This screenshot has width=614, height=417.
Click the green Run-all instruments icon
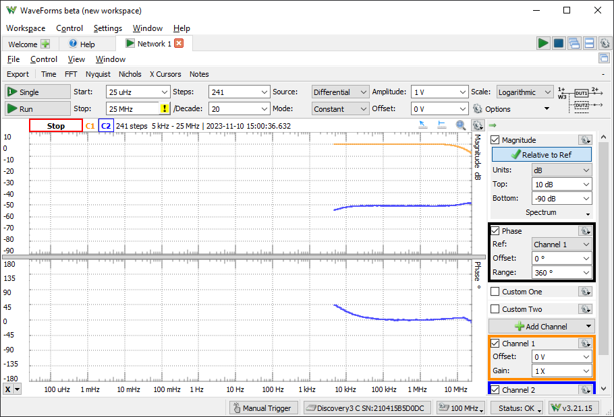coord(543,42)
